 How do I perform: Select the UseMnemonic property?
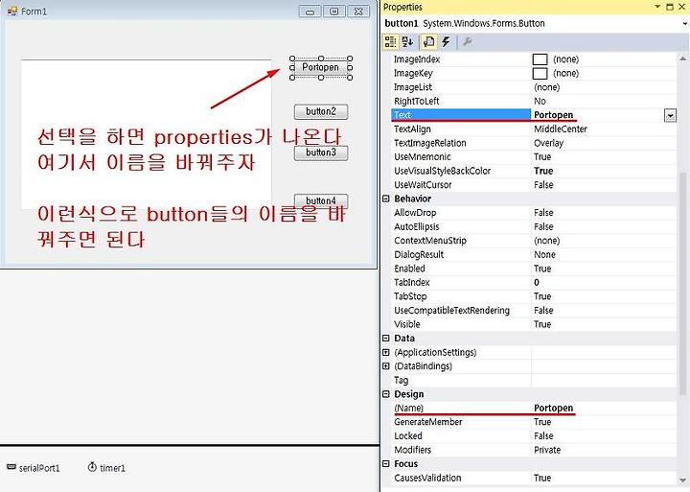534,156
